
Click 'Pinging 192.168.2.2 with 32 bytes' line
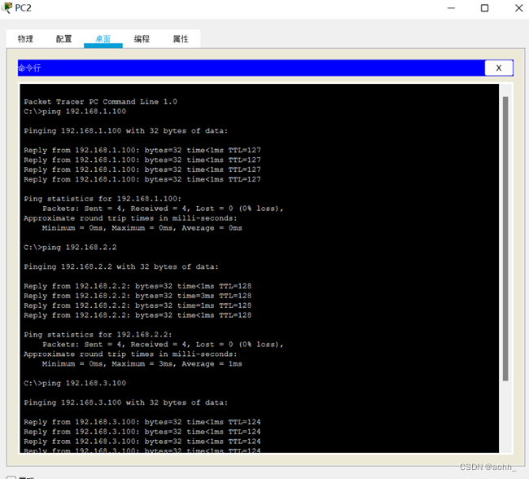[x=121, y=266]
